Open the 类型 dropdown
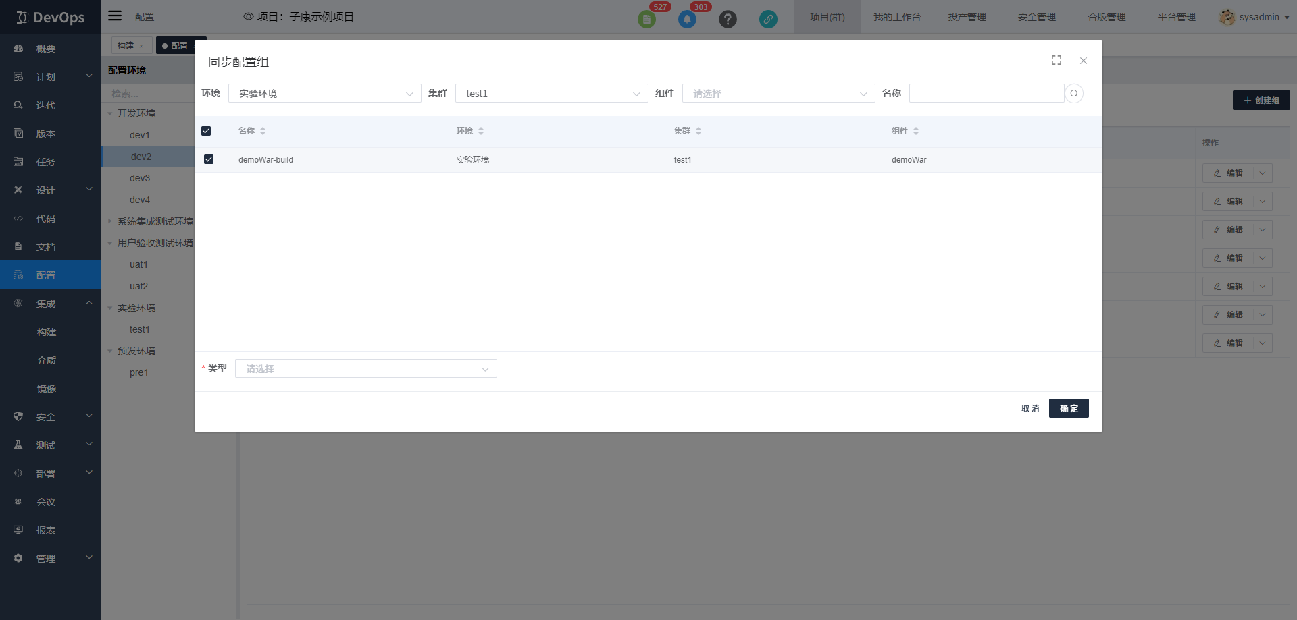Screen dimensions: 1297x620 tap(366, 368)
